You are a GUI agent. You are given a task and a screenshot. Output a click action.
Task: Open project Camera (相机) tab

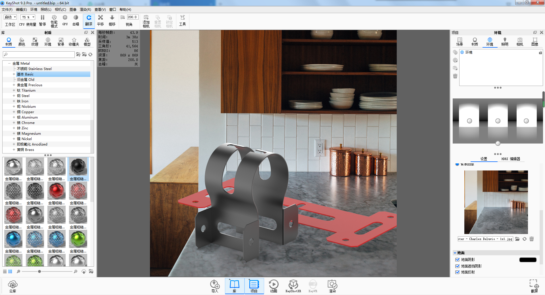tap(520, 42)
